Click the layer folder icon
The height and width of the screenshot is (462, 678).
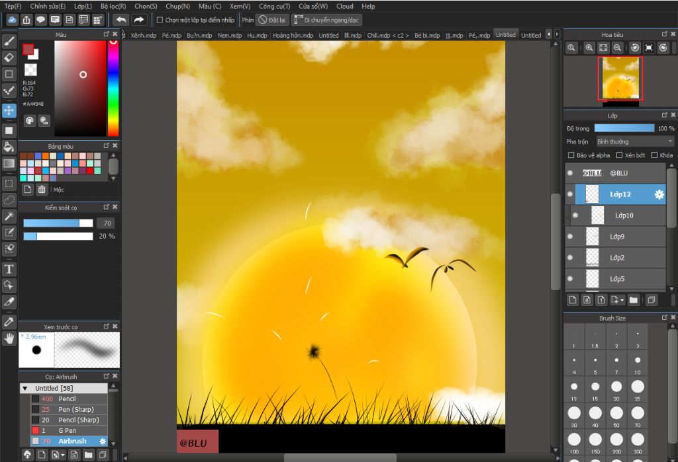pyautogui.click(x=634, y=299)
